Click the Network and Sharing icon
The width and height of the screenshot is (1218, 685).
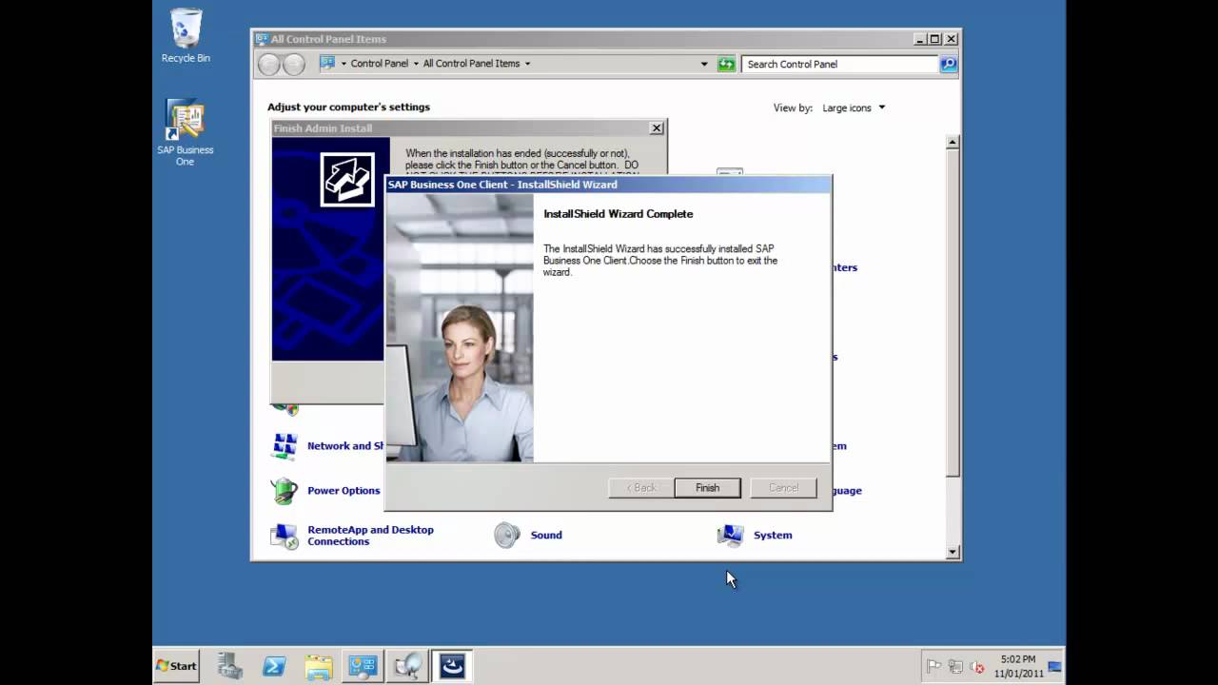(284, 446)
